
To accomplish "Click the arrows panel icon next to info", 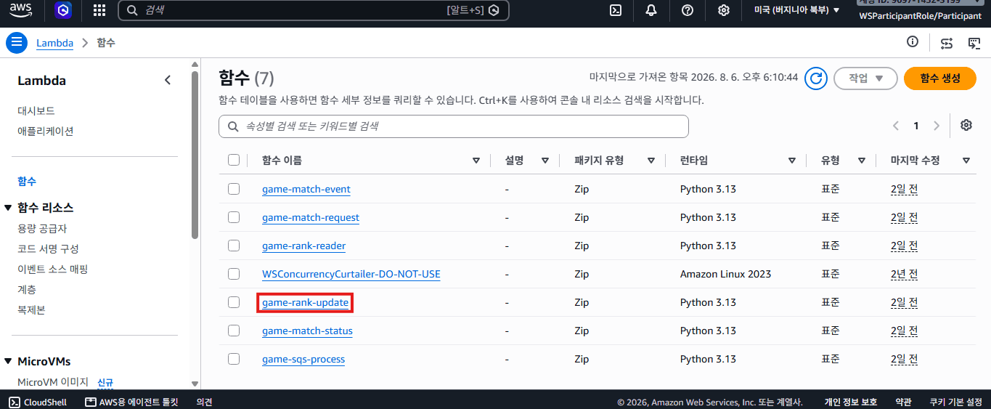I will click(x=947, y=43).
